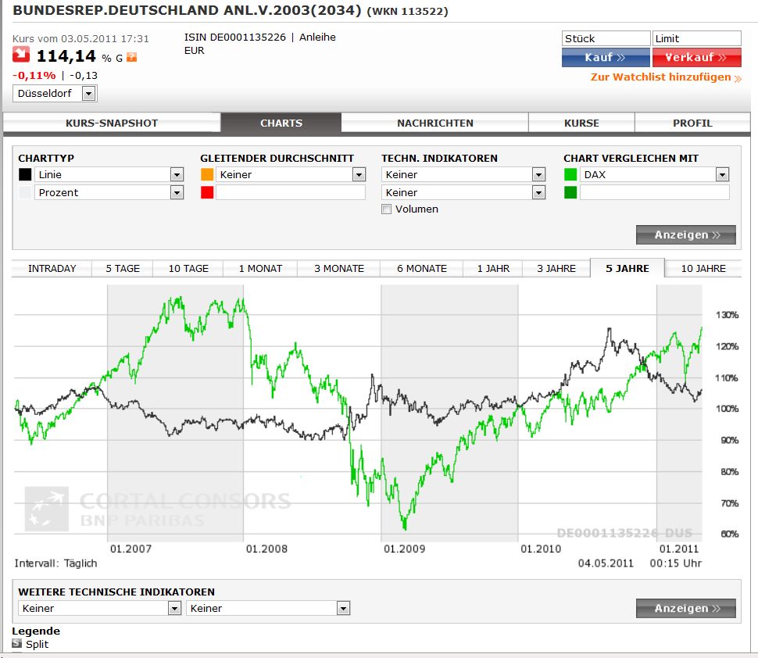Select the 1 JAHR time range

493,268
